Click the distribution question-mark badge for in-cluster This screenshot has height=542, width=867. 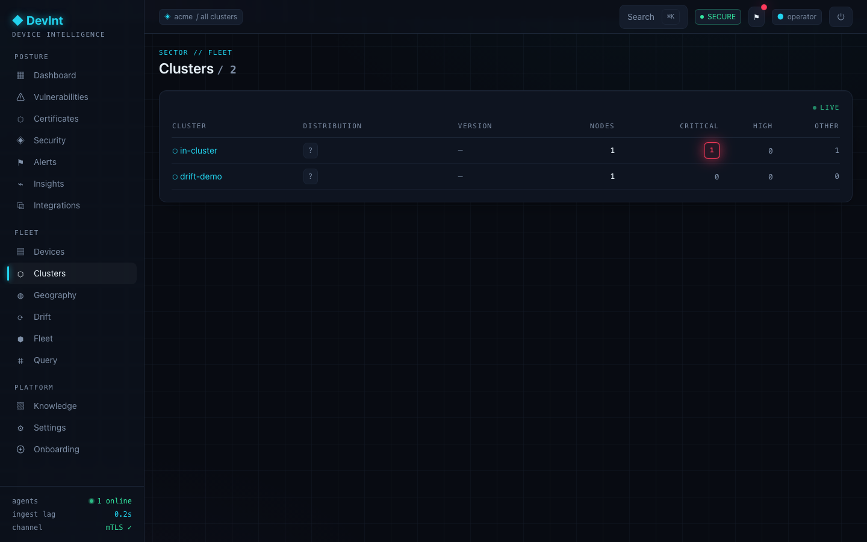(x=311, y=151)
